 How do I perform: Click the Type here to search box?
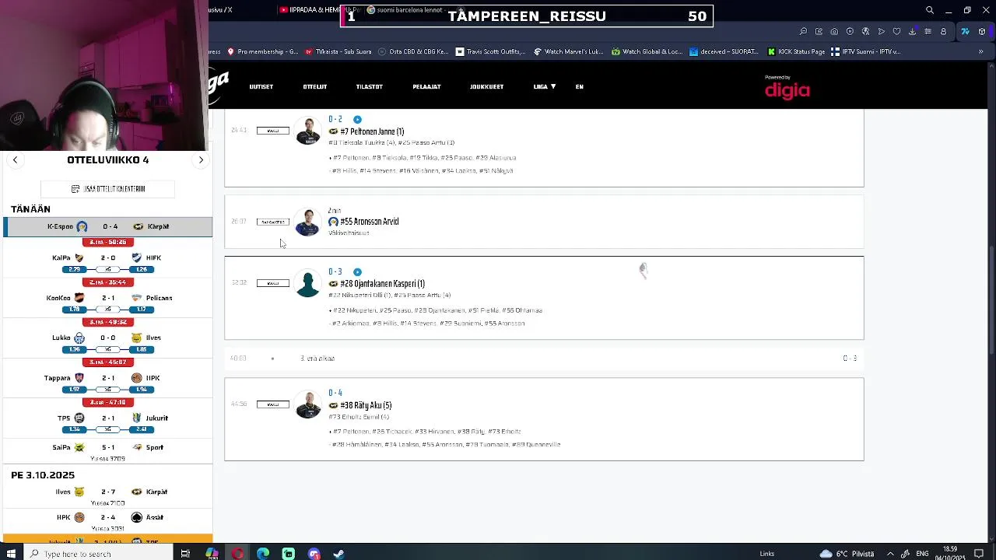click(x=97, y=554)
